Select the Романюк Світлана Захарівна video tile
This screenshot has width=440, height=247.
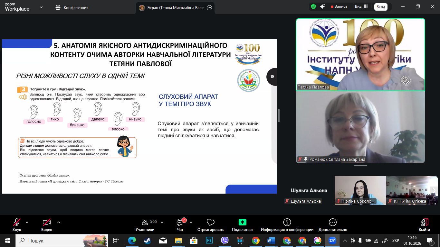coord(360,127)
